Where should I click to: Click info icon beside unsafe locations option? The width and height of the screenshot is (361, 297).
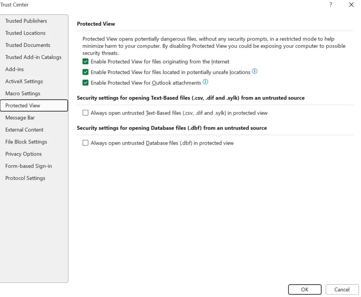click(255, 72)
